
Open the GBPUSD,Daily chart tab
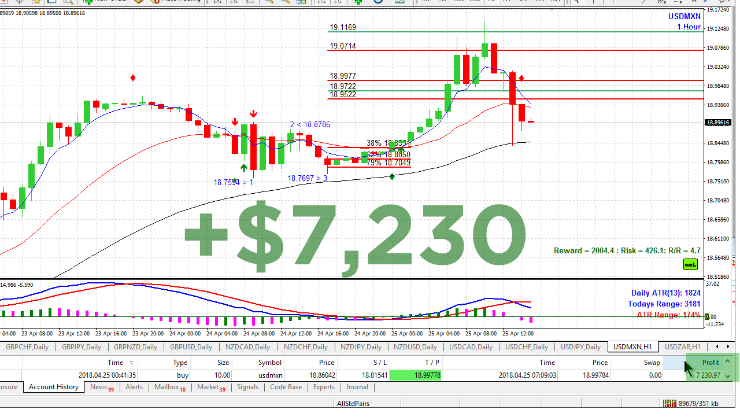pos(190,347)
